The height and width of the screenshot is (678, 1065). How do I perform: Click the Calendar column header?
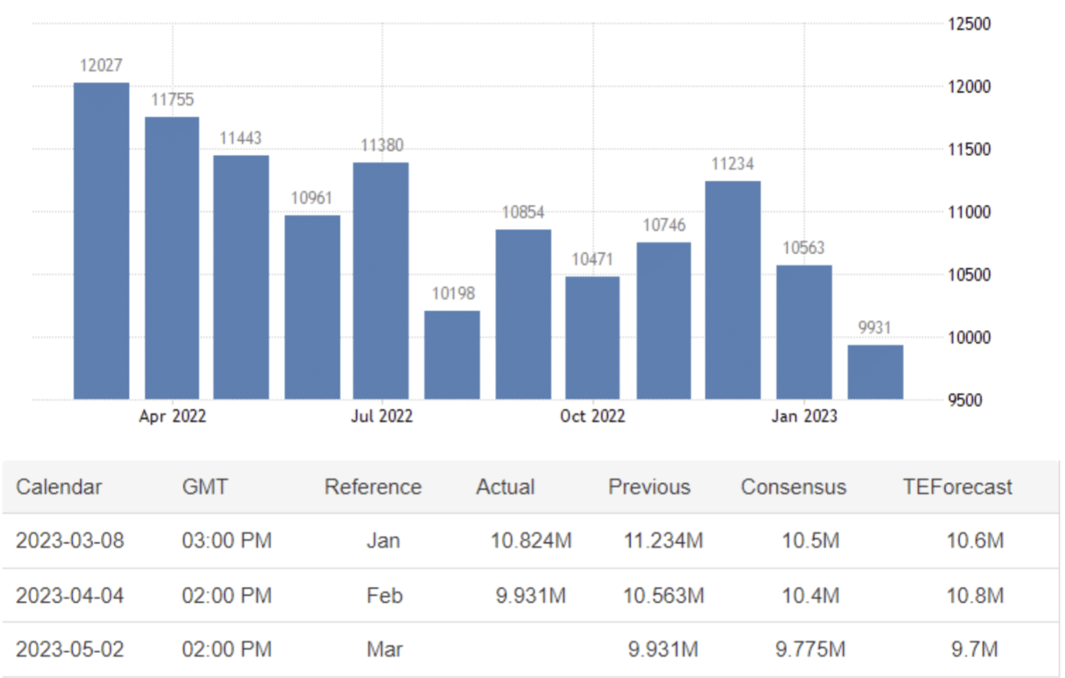[59, 487]
